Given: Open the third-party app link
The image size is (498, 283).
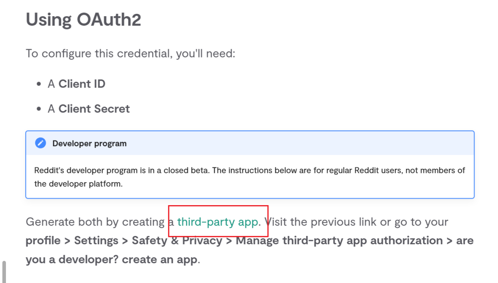Looking at the screenshot, I should (218, 222).
